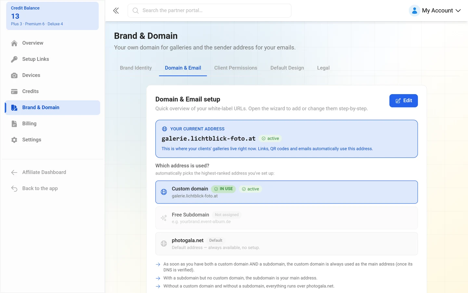Click the Edit button
The height and width of the screenshot is (293, 468).
point(403,101)
